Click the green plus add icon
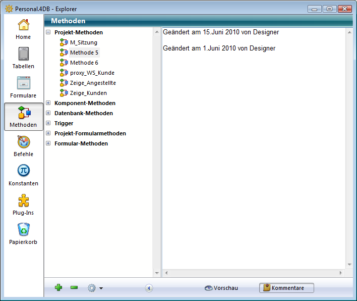The height and width of the screenshot is (301, 357). [58, 288]
